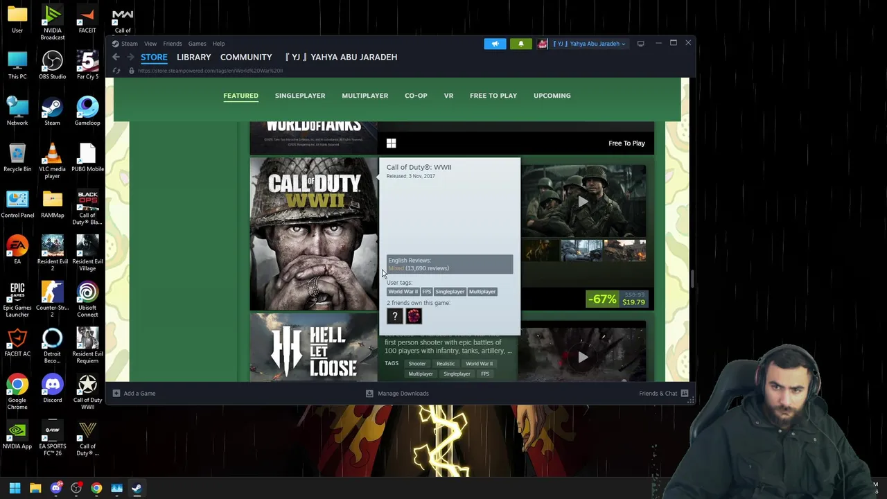Open the Friends menu
887x499 pixels.
click(x=173, y=44)
